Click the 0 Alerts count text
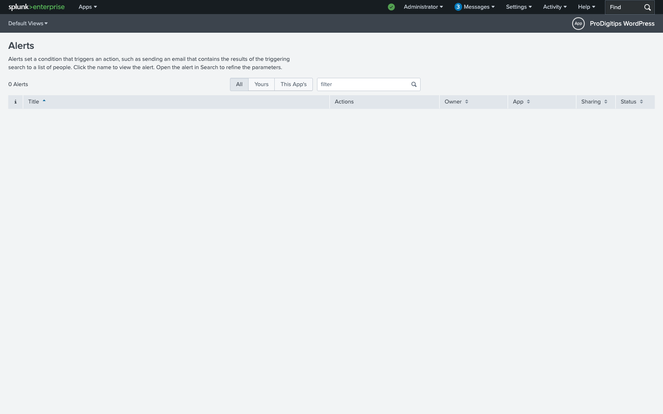The width and height of the screenshot is (663, 414). click(x=18, y=84)
